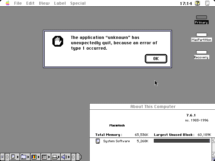This screenshot has width=215, height=161.
Task: Click the "Macintosh" model text
Action: [x=117, y=125]
